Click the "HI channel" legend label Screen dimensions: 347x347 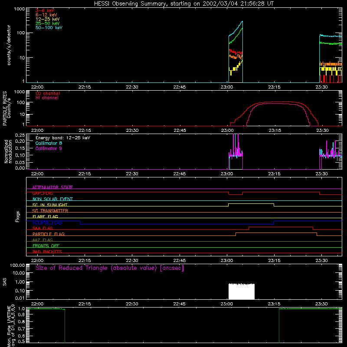pos(47,98)
